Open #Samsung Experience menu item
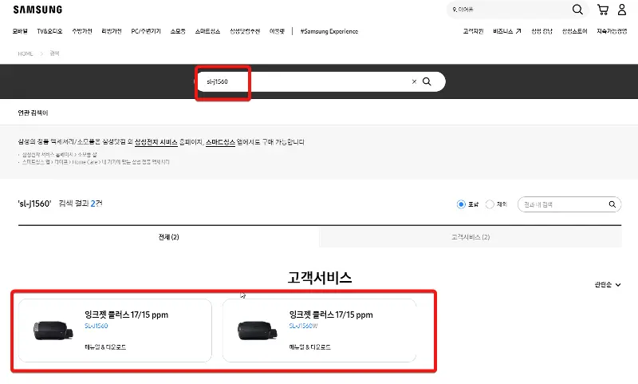638x384 pixels. point(329,31)
